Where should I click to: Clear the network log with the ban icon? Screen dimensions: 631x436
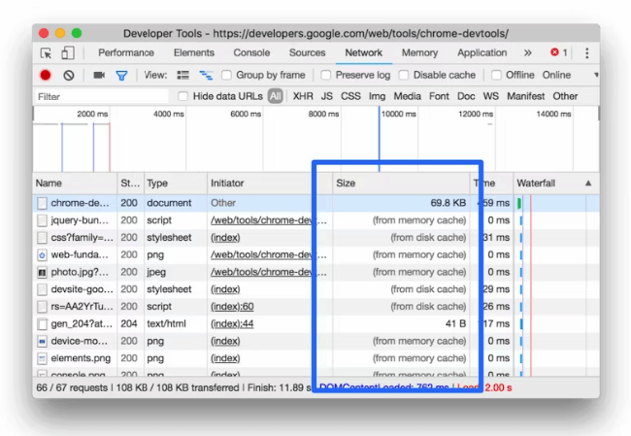click(68, 75)
